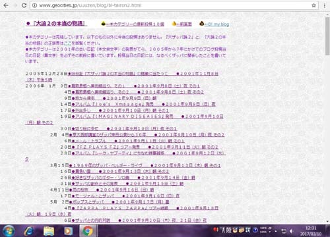
Task: Open Windows Media Player taskbar icon
Action: tap(68, 231)
